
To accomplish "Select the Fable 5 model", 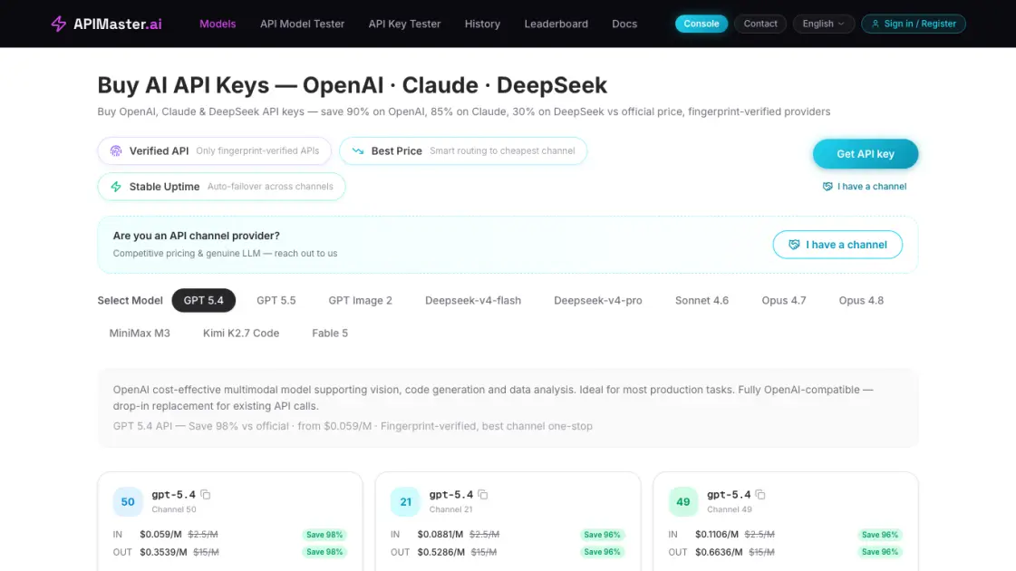I will tap(330, 334).
